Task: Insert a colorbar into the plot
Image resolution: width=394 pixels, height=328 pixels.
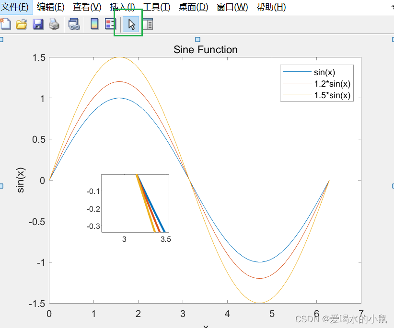Action: 94,24
